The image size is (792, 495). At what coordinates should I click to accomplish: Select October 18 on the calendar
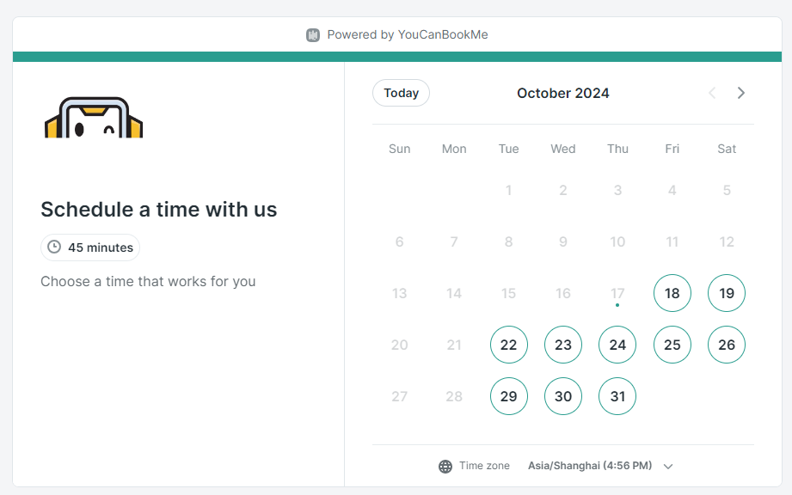click(672, 293)
